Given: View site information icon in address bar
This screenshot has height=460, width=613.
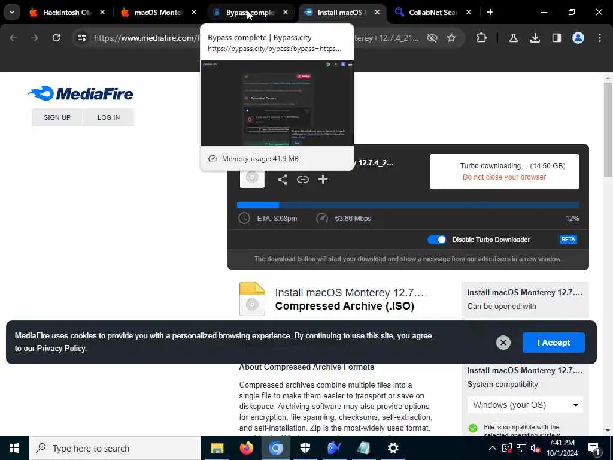Looking at the screenshot, I should pos(81,38).
